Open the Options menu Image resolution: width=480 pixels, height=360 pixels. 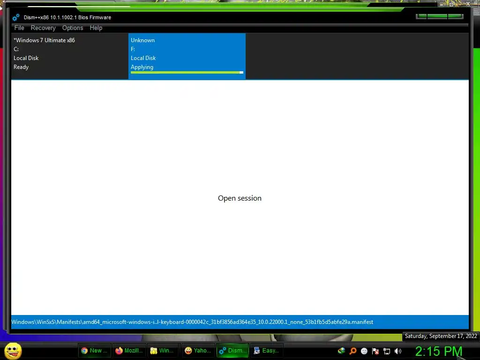pyautogui.click(x=73, y=28)
